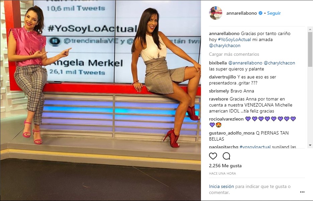Expand Cargar más comentarios
Image resolution: width=313 pixels, height=201 pixels.
(x=234, y=54)
